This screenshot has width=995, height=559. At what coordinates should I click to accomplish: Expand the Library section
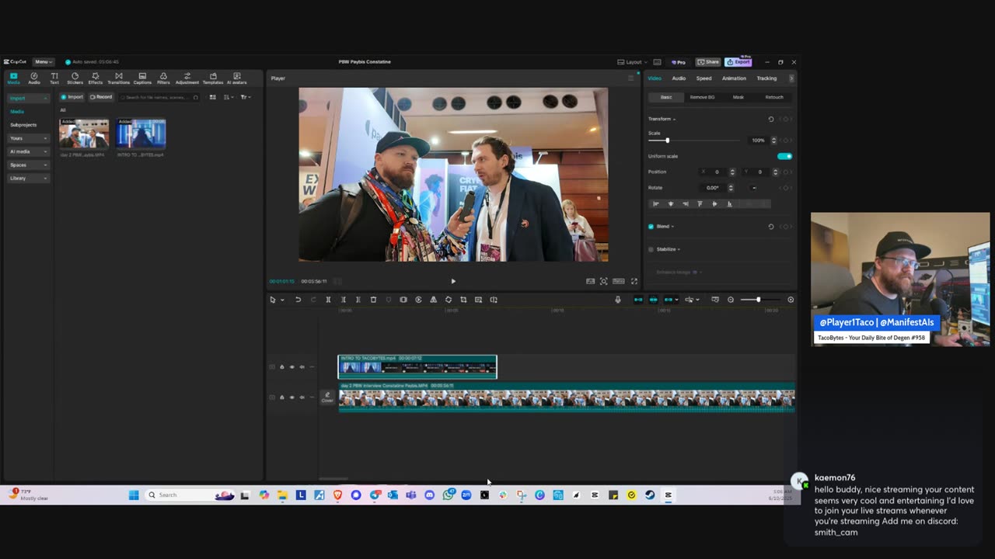(x=28, y=178)
